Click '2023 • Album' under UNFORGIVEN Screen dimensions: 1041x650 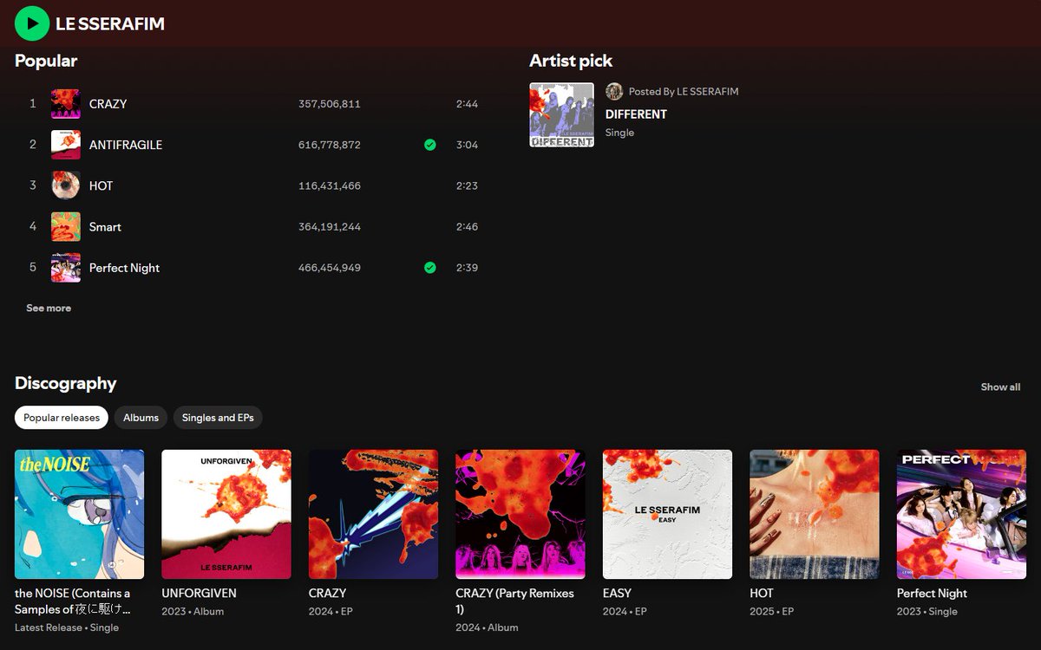click(x=193, y=611)
